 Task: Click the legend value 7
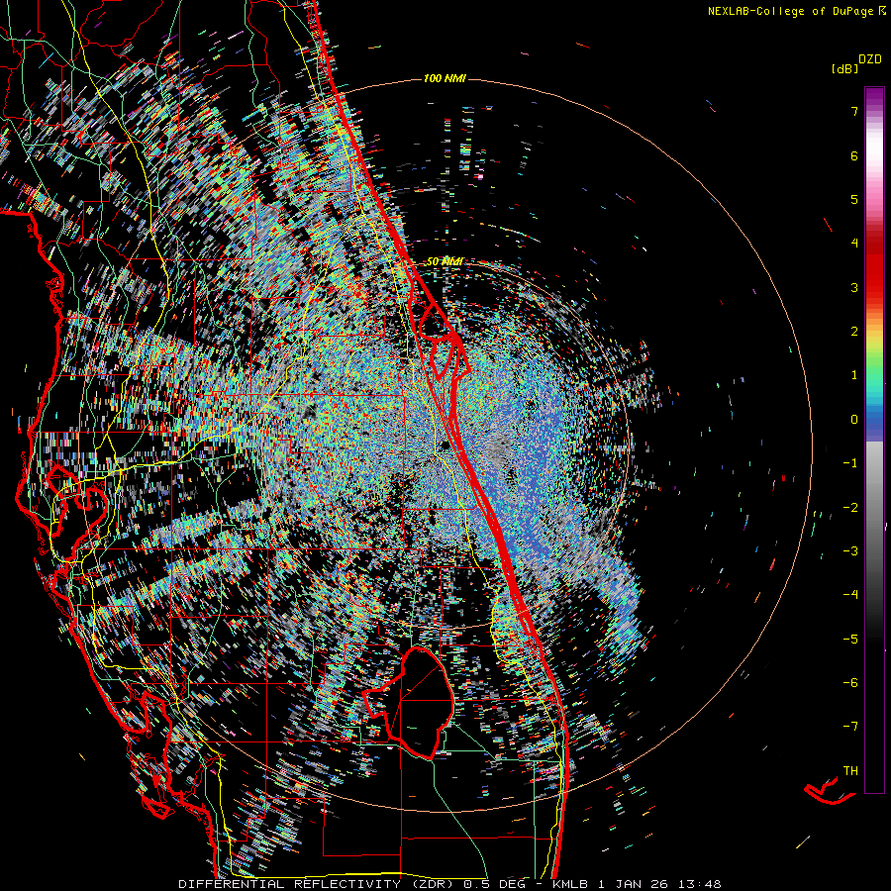(x=854, y=111)
